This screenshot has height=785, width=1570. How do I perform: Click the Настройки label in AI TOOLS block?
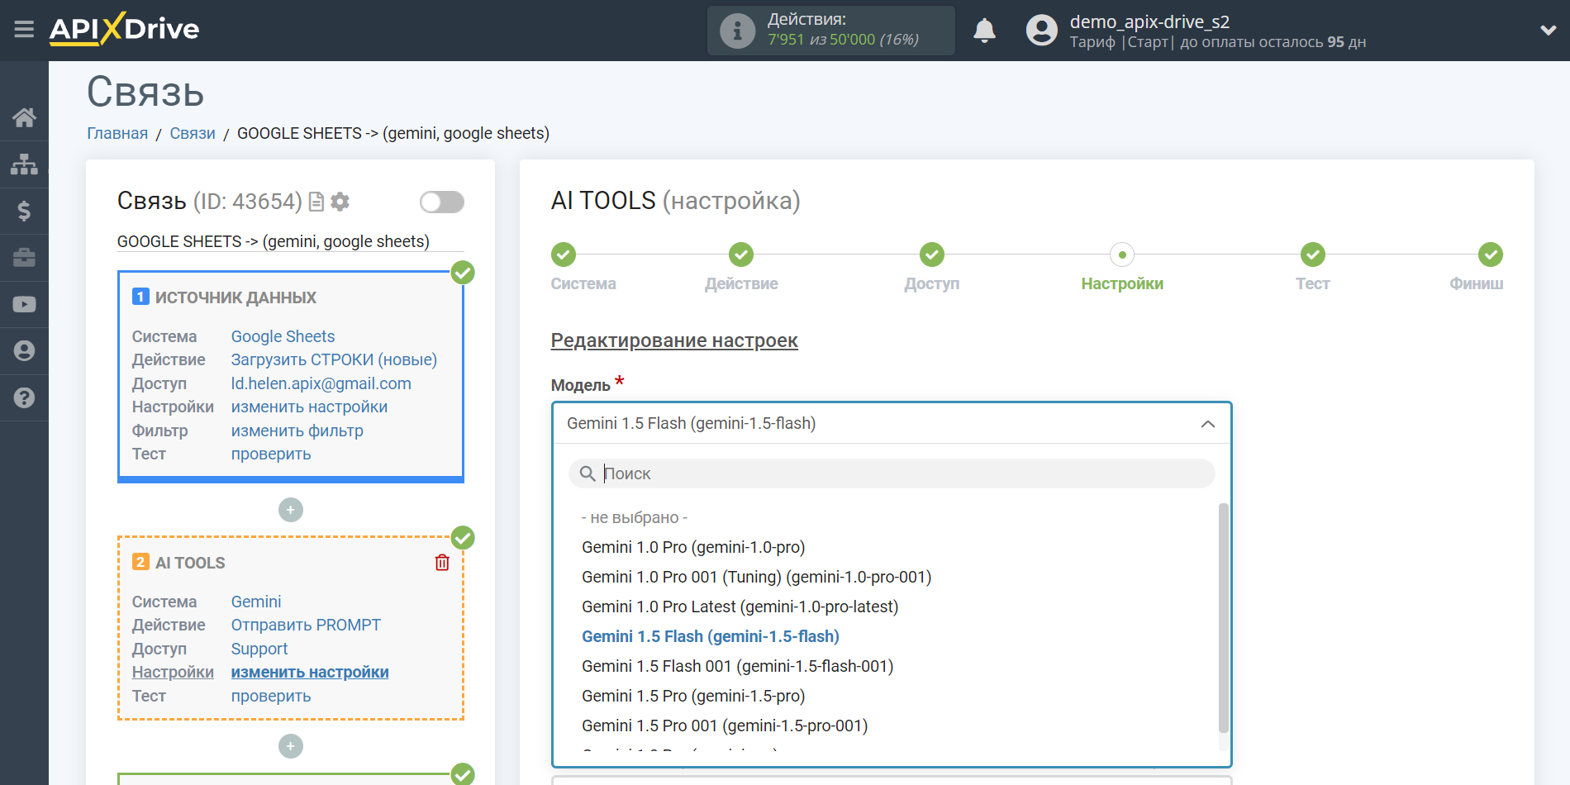(173, 672)
